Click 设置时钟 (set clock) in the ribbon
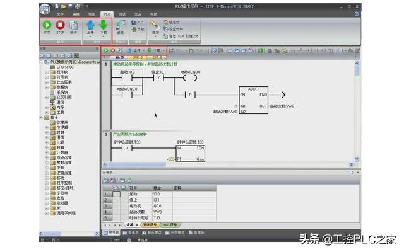 point(173,29)
